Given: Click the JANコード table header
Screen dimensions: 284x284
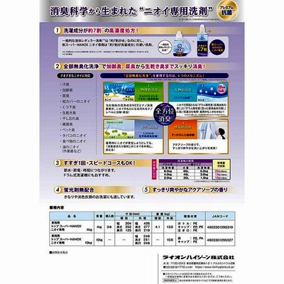Looking at the screenshot, I should tap(220, 217).
